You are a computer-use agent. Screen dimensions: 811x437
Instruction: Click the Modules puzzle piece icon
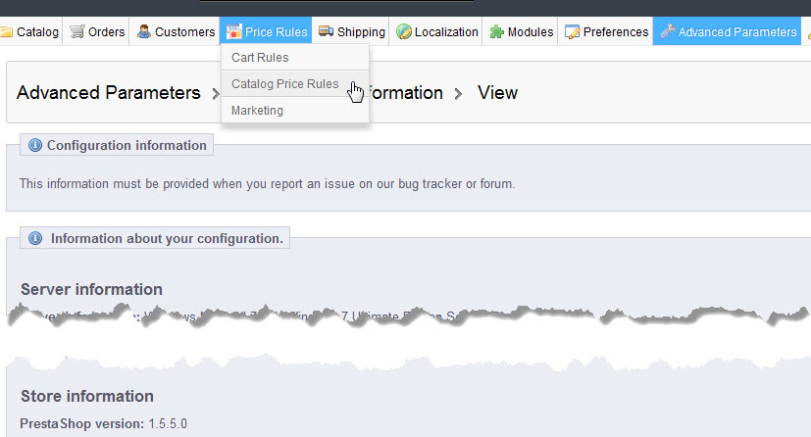[x=496, y=32]
